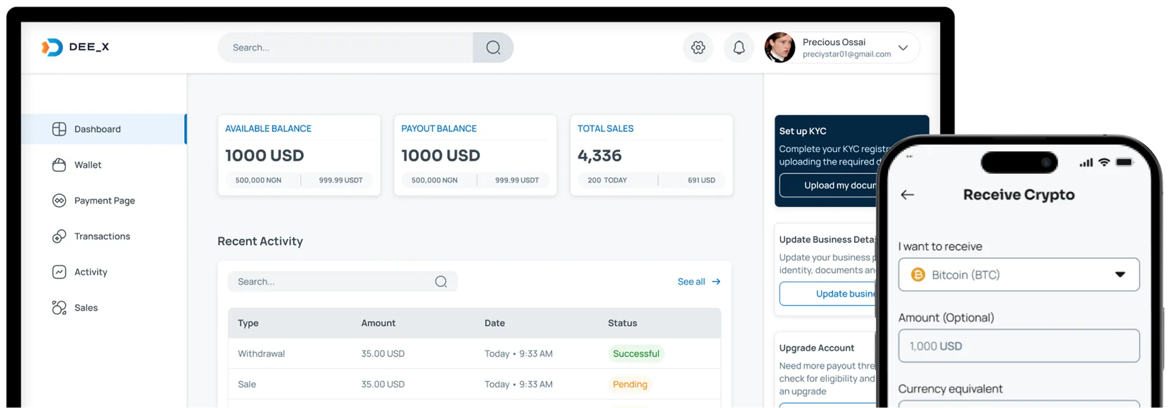Click 999.99 USDT under Payout Balance
This screenshot has height=408, width=1171.
517,180
